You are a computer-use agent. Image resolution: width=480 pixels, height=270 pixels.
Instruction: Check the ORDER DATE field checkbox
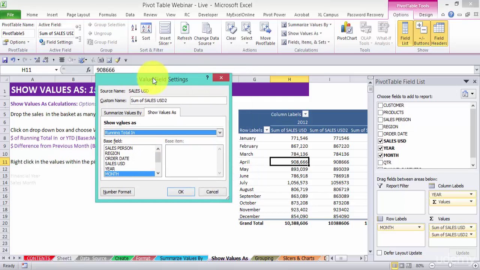click(x=381, y=134)
